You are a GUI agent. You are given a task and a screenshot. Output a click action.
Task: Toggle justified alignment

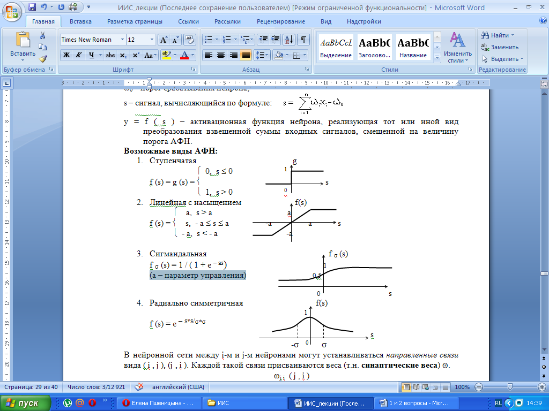246,55
